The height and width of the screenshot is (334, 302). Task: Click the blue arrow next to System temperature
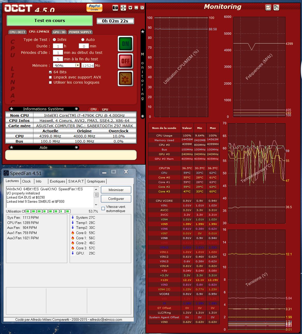73,217
